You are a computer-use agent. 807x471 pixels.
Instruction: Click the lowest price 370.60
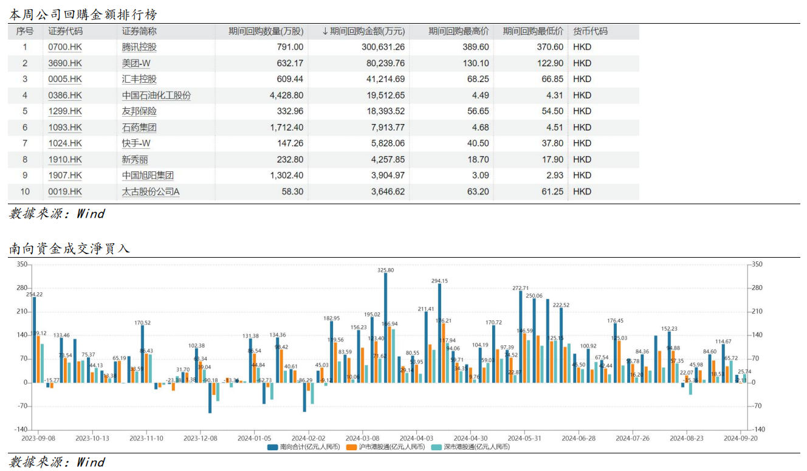(550, 47)
